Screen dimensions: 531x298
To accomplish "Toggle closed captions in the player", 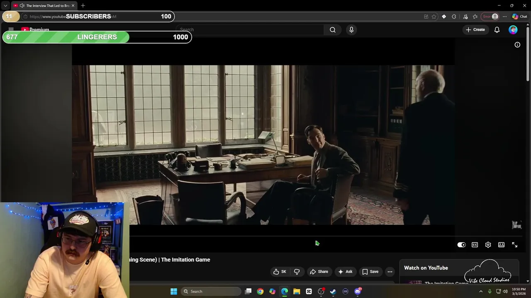I will pos(475,245).
